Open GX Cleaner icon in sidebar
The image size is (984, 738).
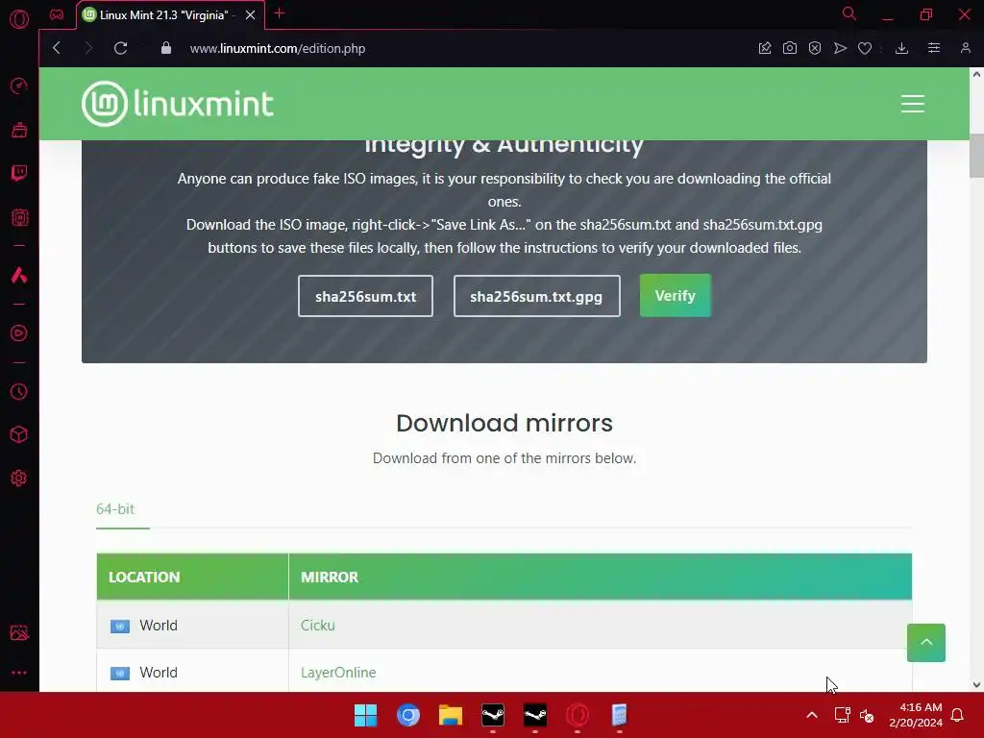click(x=19, y=130)
